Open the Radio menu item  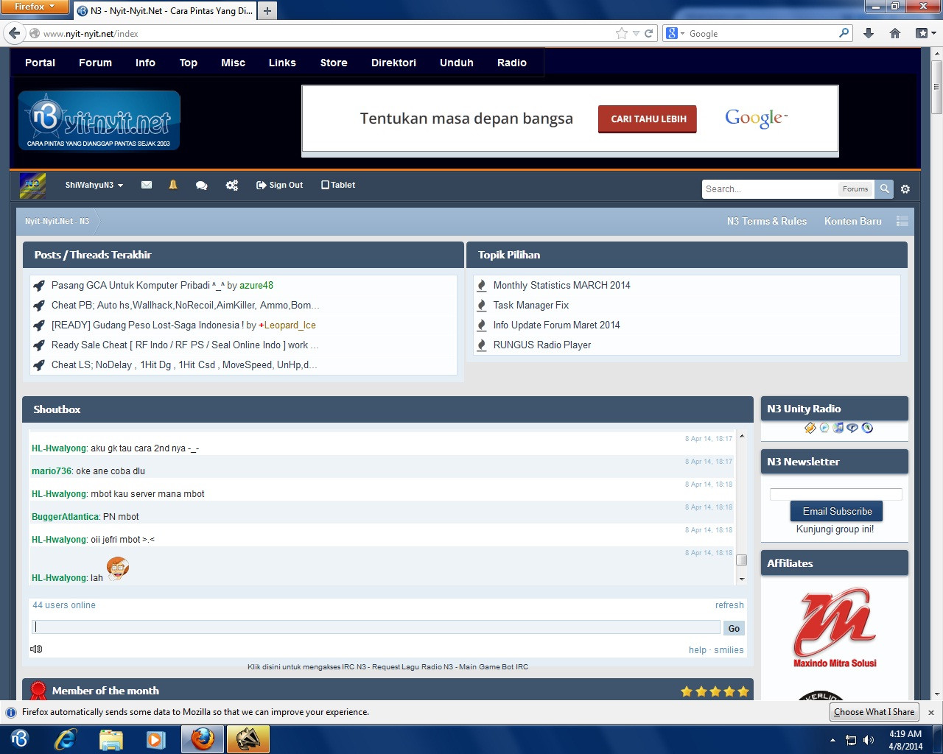click(x=512, y=63)
